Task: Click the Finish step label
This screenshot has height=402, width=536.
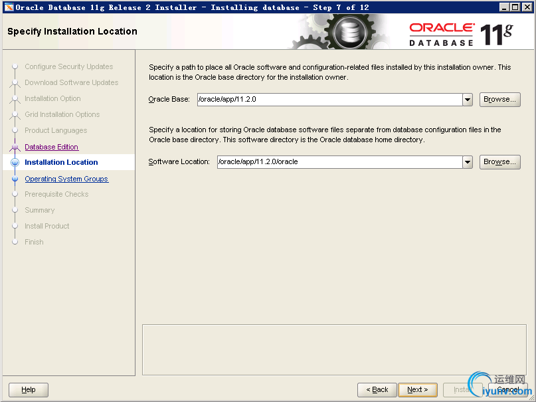Action: (34, 242)
